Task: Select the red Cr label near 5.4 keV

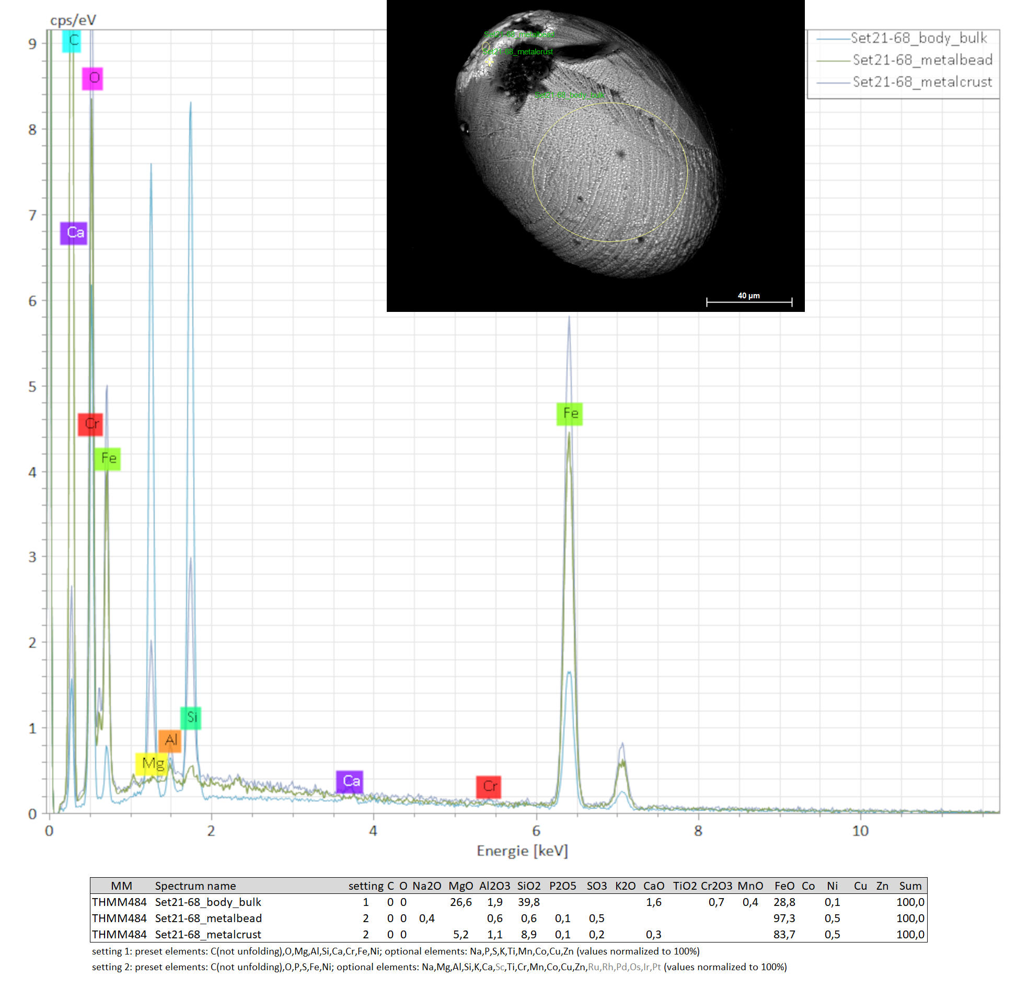Action: [489, 786]
